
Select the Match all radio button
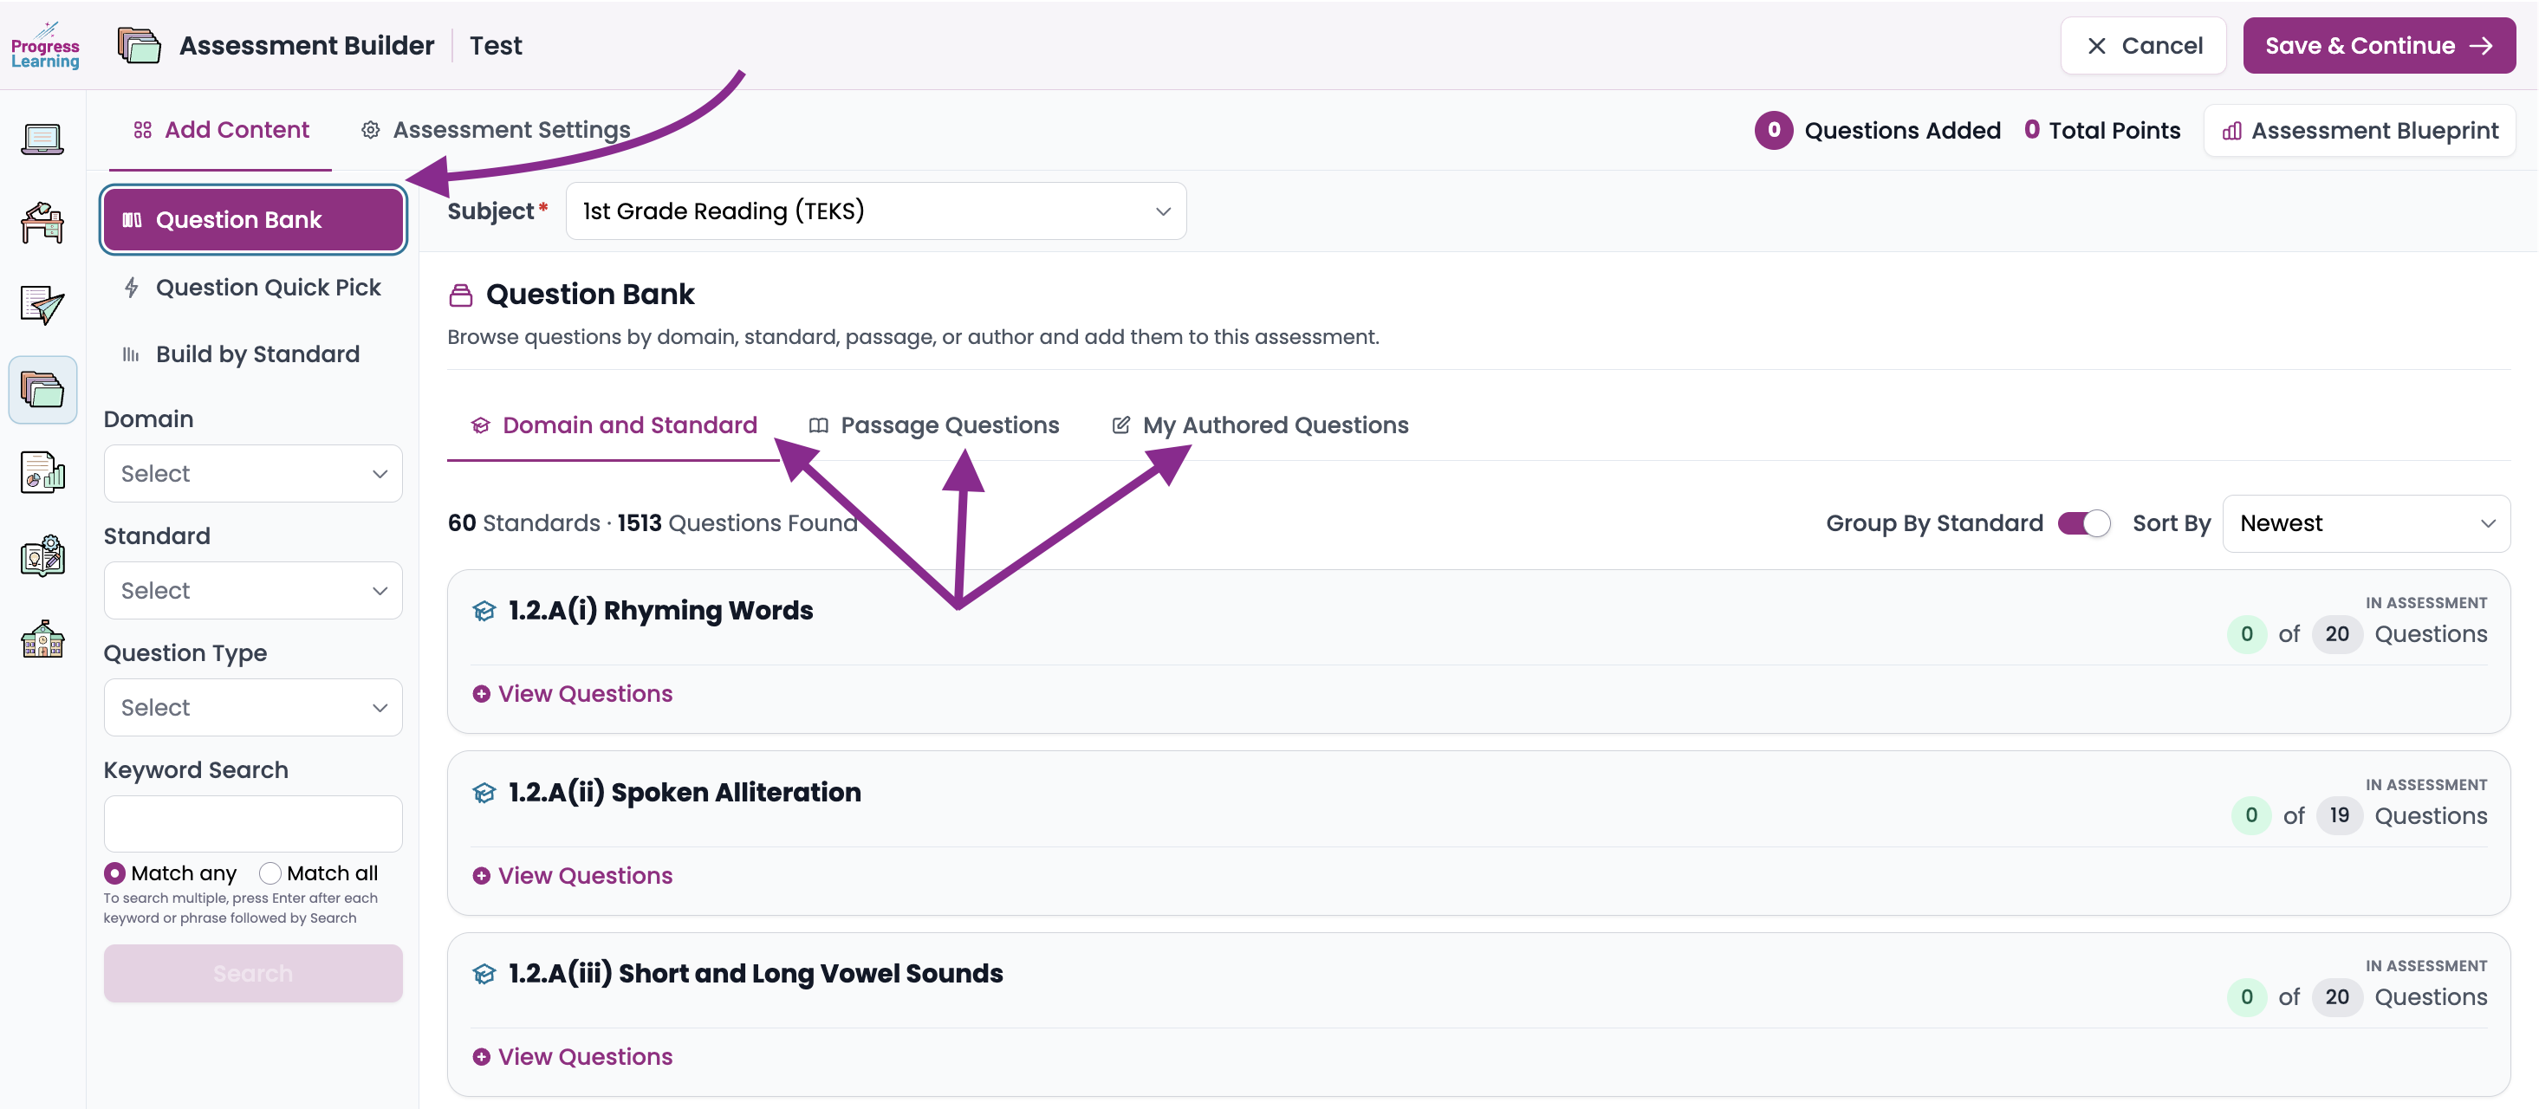270,873
